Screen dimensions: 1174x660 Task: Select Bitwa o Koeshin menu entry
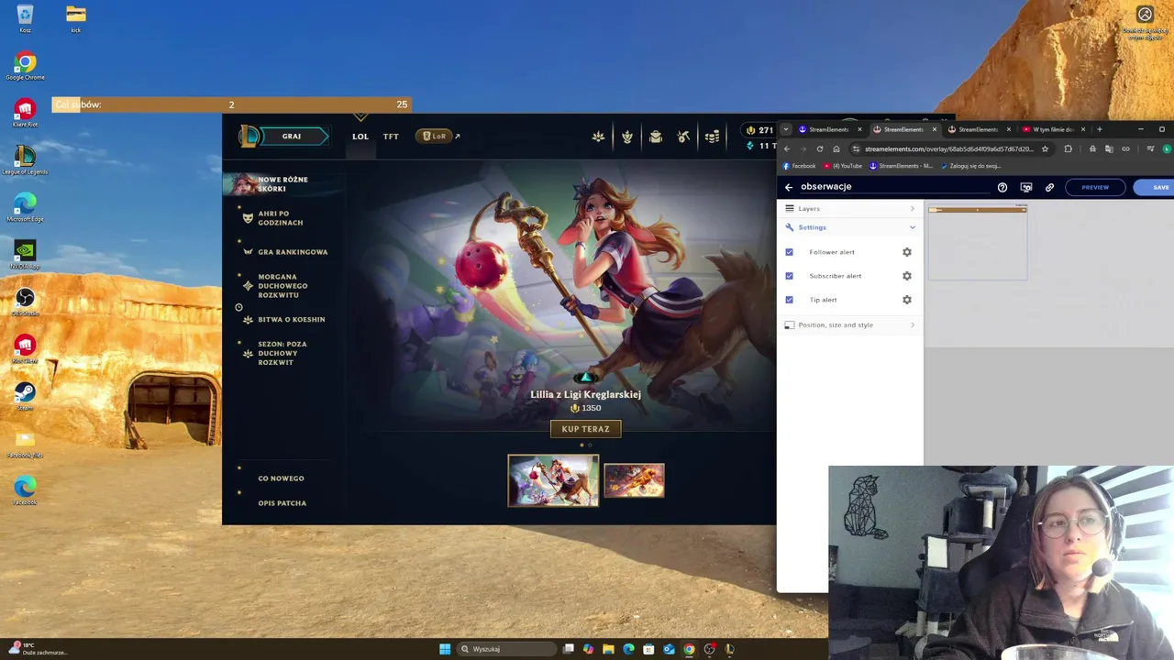(x=292, y=320)
